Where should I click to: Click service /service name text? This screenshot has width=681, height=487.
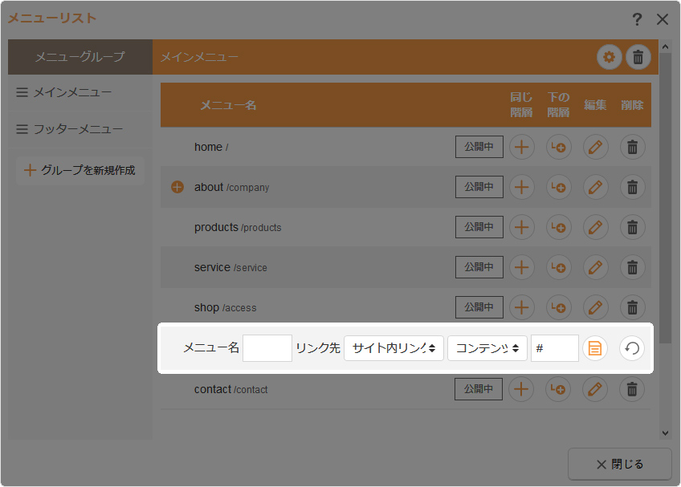pos(230,267)
